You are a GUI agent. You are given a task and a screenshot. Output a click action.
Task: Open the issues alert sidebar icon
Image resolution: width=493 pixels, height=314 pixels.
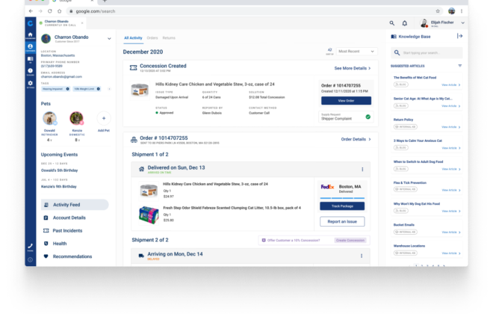(30, 72)
